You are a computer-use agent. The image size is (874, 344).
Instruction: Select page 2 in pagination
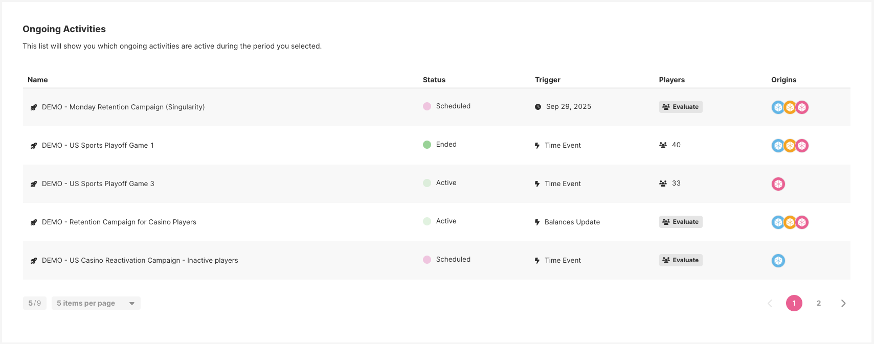[x=818, y=303]
